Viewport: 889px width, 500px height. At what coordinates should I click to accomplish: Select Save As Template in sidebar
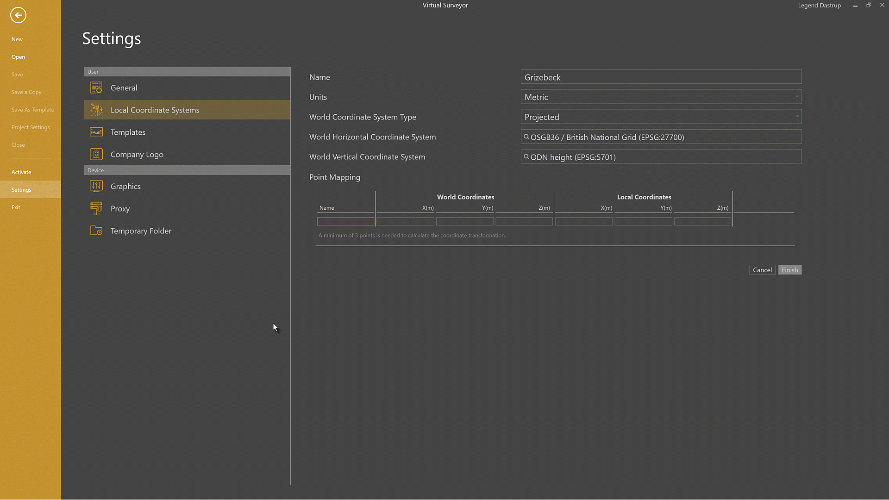tap(32, 110)
